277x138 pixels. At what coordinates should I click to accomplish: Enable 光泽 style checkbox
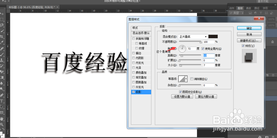coord(134,67)
